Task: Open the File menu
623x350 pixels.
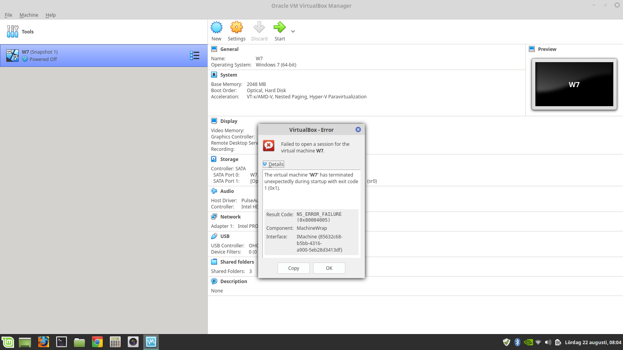Action: click(9, 15)
